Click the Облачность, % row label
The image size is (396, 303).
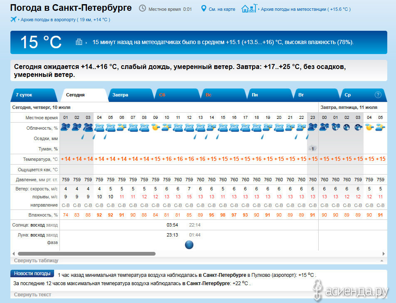pos(42,128)
